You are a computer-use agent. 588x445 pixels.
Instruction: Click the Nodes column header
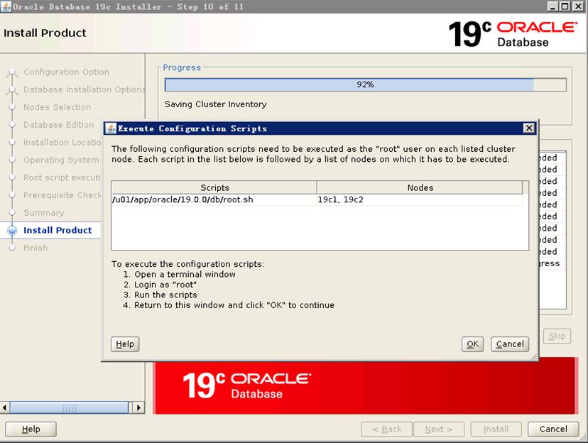420,187
